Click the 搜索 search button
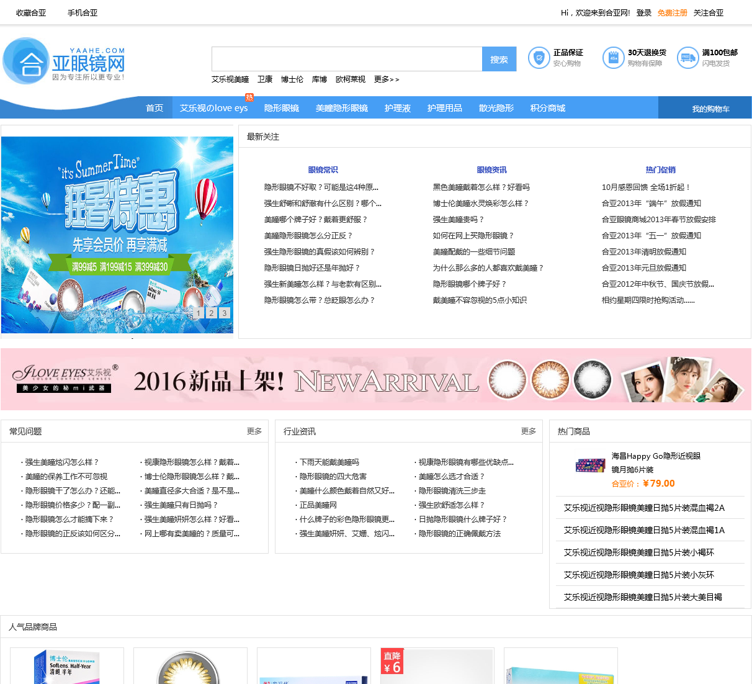Viewport: 752px width, 684px height. (499, 59)
